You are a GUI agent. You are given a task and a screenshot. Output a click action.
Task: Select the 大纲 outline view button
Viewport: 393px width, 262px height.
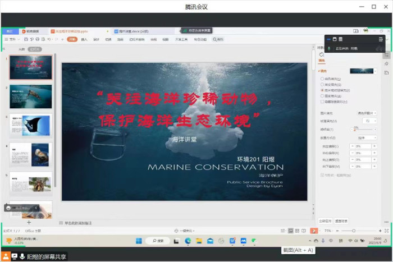[22, 49]
